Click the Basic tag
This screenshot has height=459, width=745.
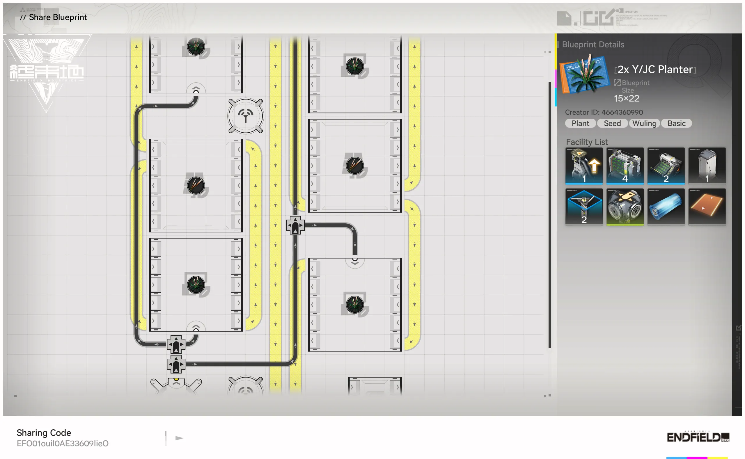[676, 123]
